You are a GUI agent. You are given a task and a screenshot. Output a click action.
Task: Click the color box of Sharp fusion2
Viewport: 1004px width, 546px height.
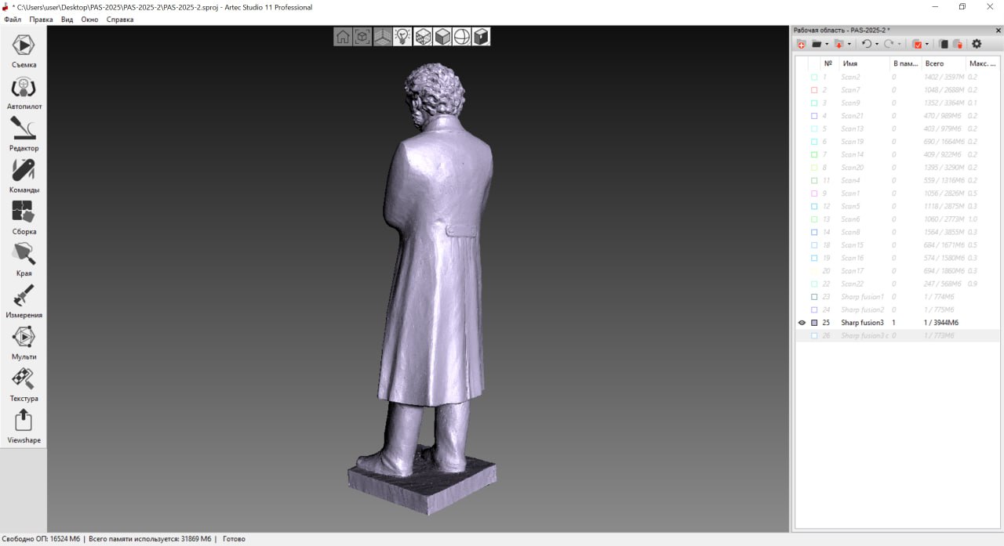[814, 309]
